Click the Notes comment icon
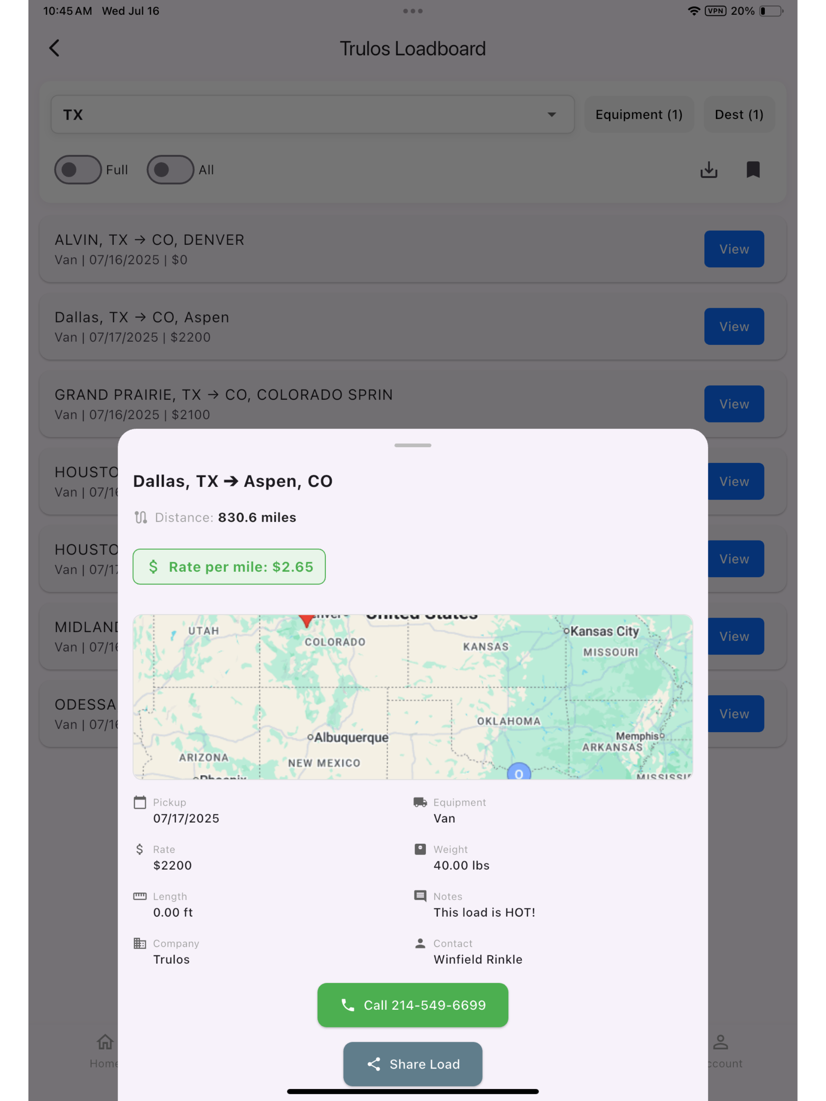Image resolution: width=826 pixels, height=1101 pixels. click(420, 896)
